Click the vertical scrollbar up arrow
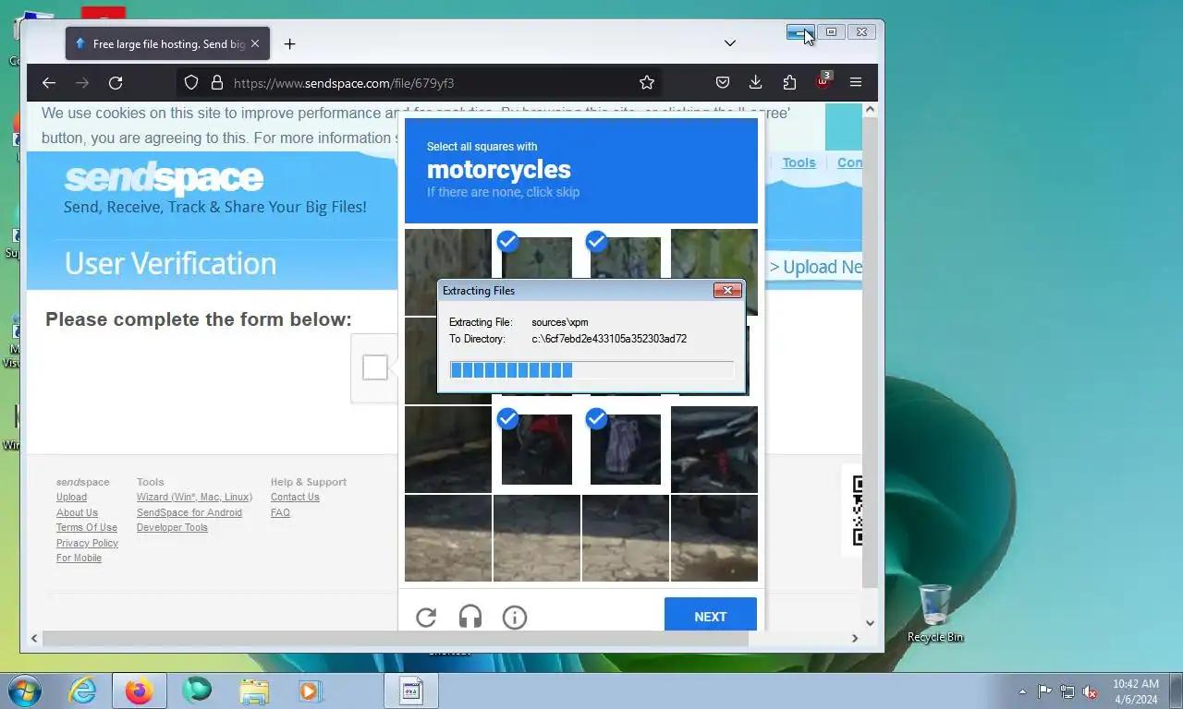Image resolution: width=1183 pixels, height=709 pixels. click(x=870, y=110)
